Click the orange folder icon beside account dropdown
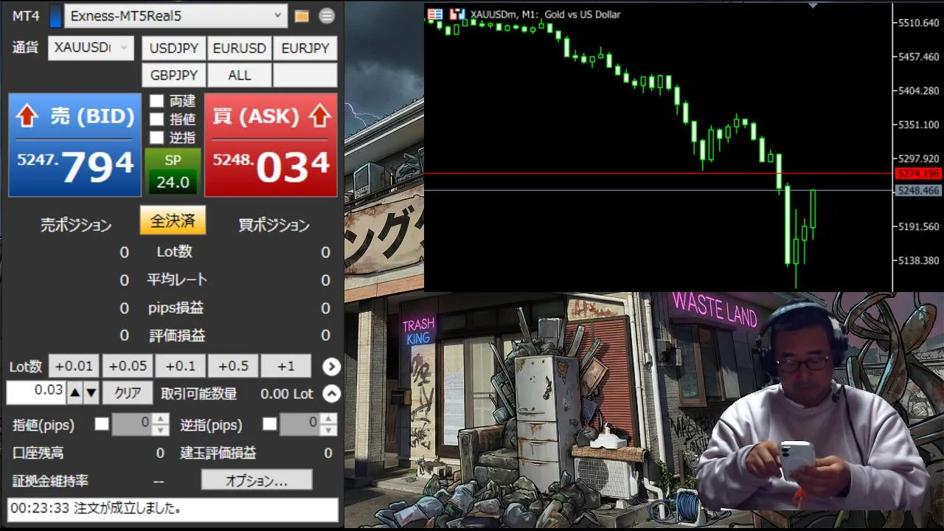The height and width of the screenshot is (531, 944). (x=301, y=16)
